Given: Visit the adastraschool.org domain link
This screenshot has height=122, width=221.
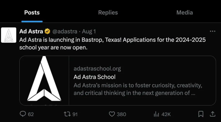Looking at the screenshot, I should 97,69.
